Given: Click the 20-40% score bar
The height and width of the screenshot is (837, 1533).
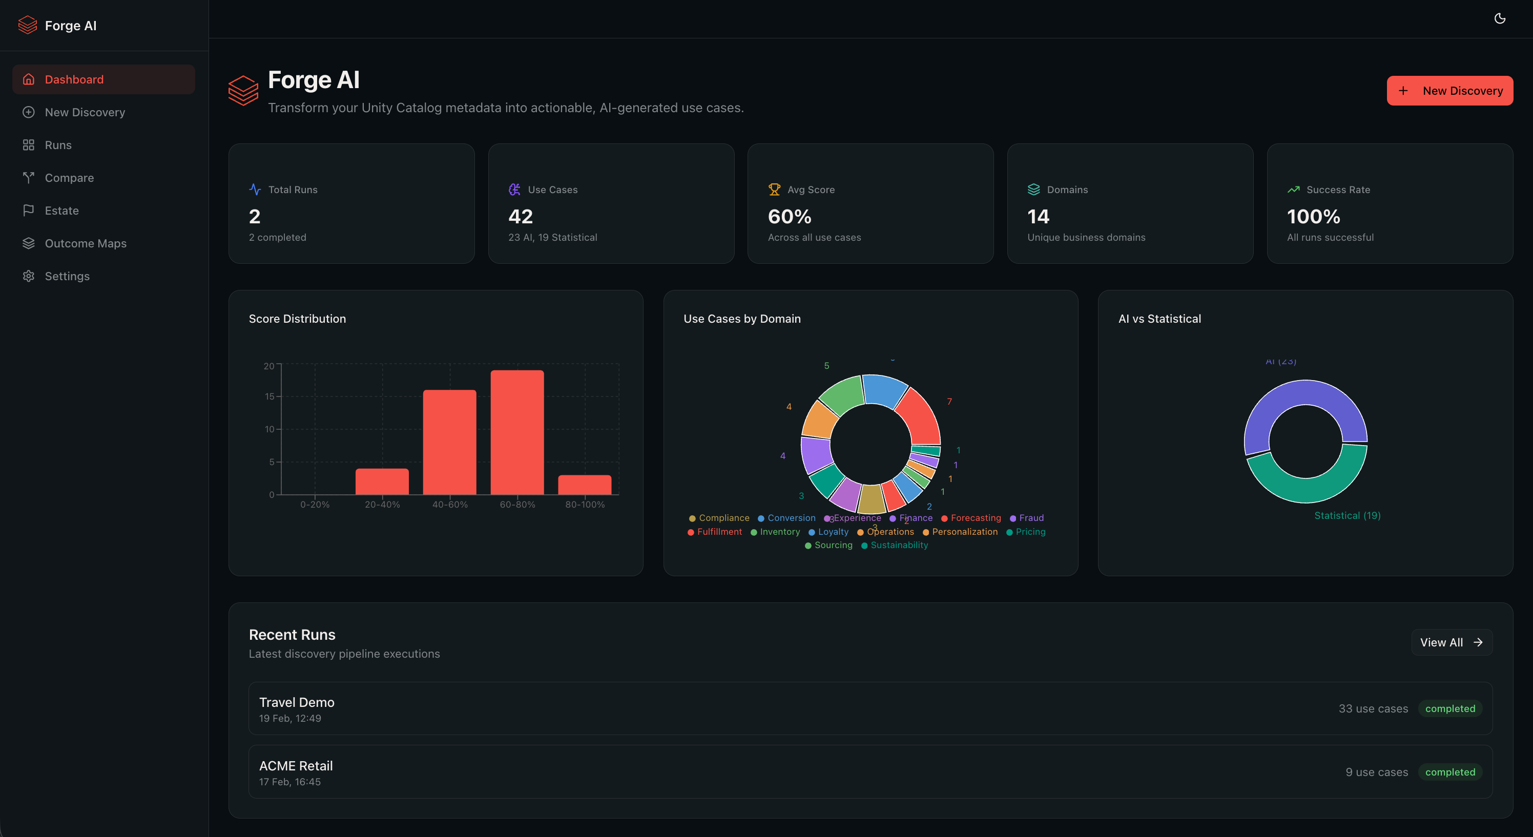Looking at the screenshot, I should pos(382,482).
